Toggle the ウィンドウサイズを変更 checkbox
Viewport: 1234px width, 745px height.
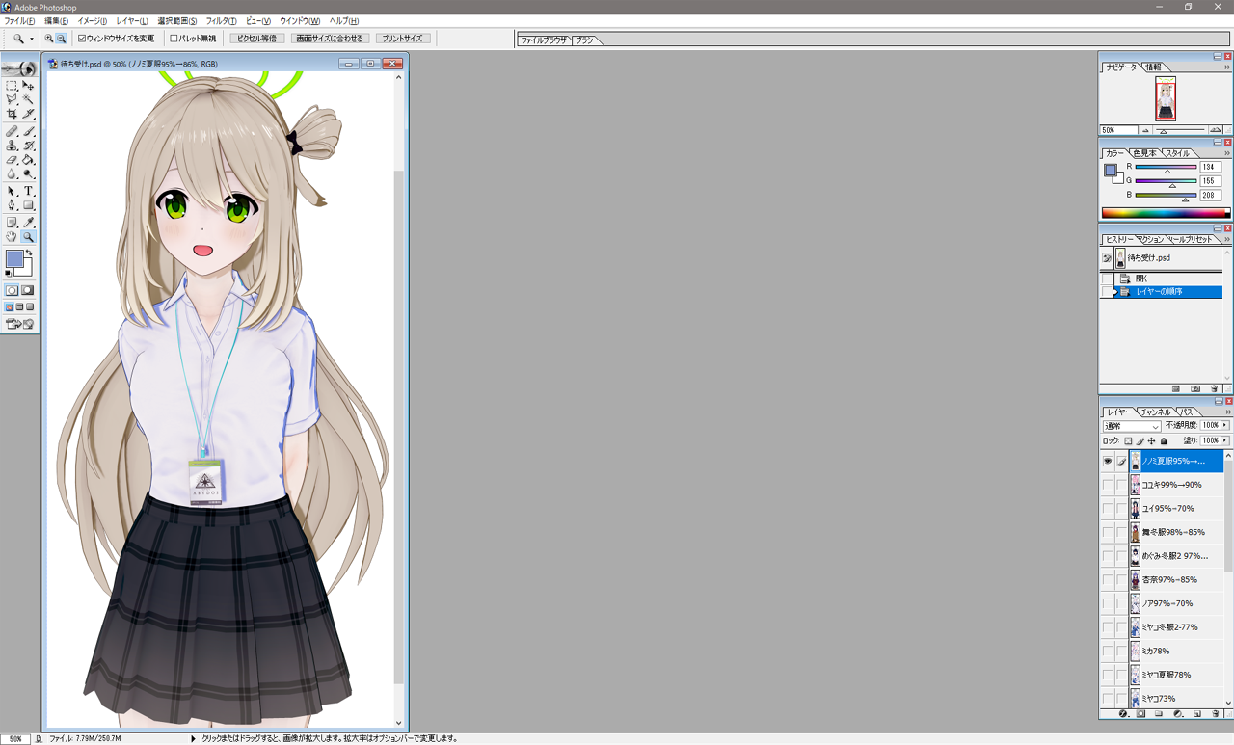(82, 39)
